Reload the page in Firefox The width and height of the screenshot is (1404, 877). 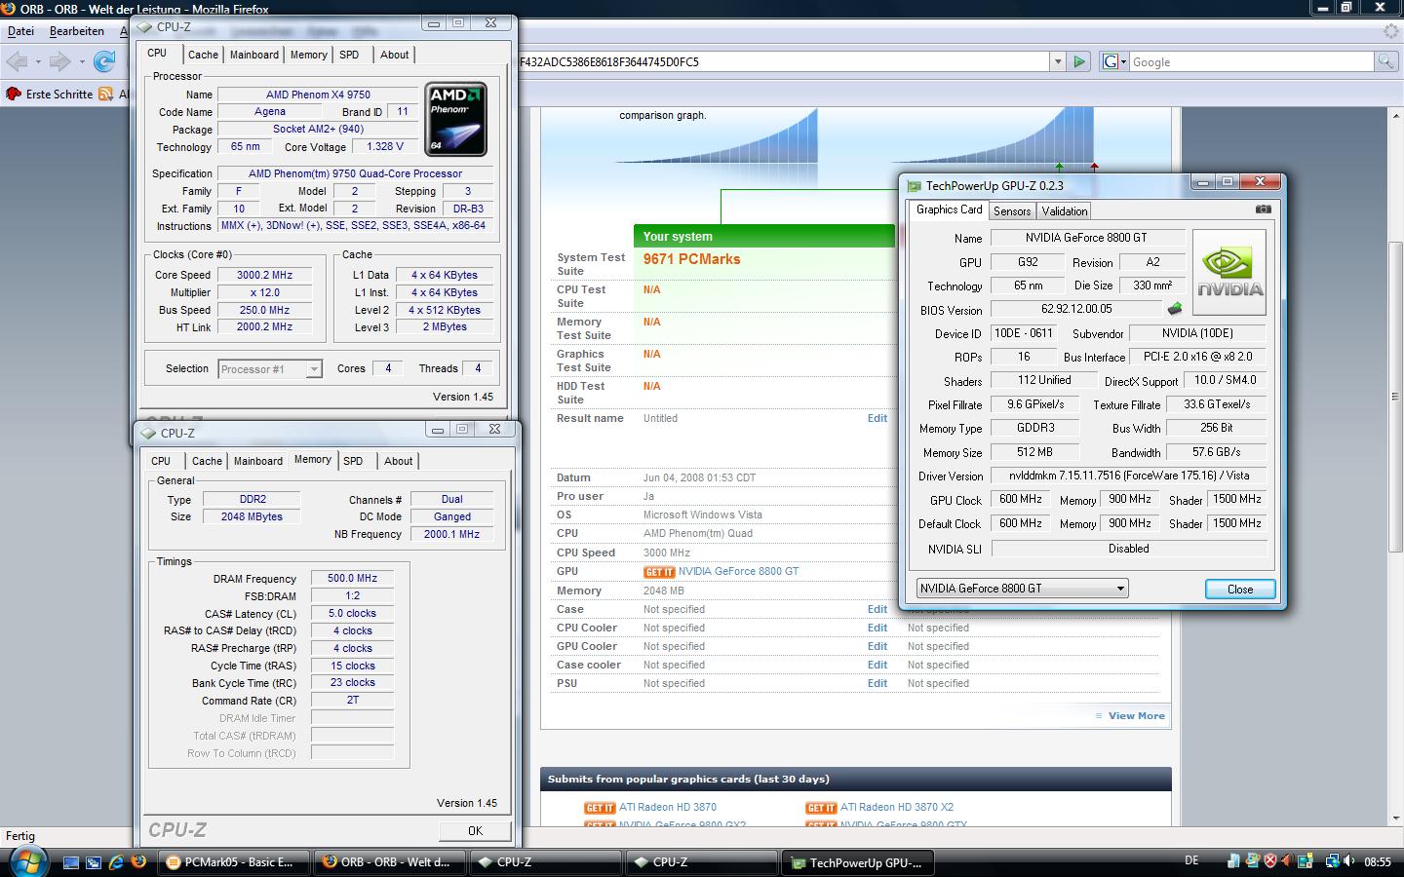coord(104,62)
